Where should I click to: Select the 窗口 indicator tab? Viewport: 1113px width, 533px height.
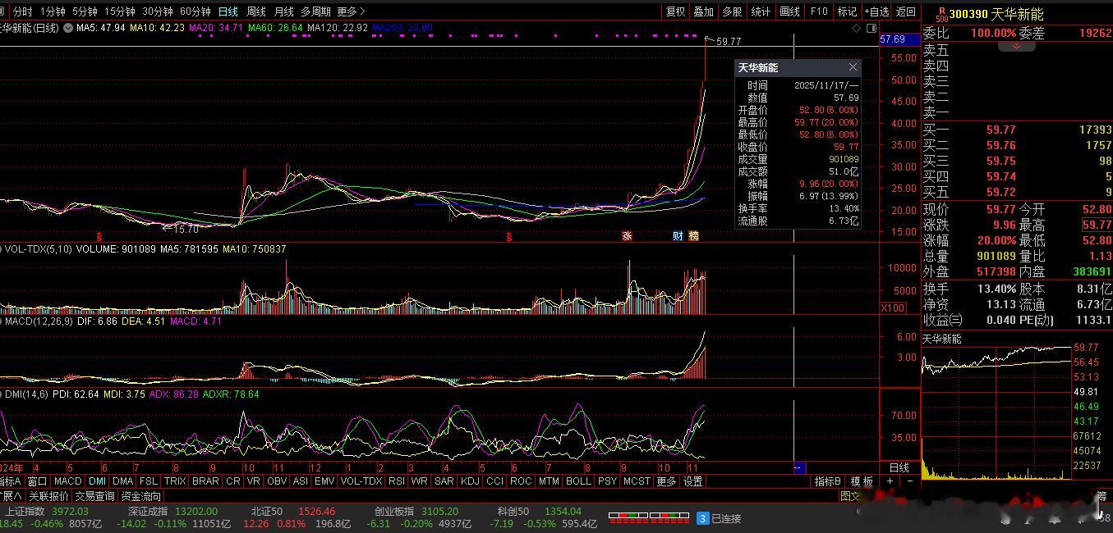click(x=37, y=481)
